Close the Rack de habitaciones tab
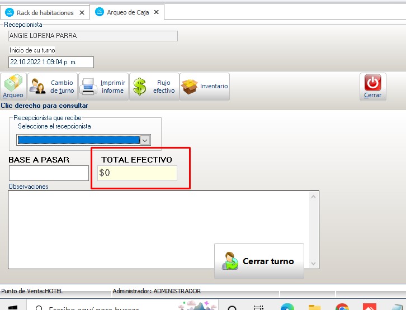The width and height of the screenshot is (406, 310). click(x=82, y=12)
